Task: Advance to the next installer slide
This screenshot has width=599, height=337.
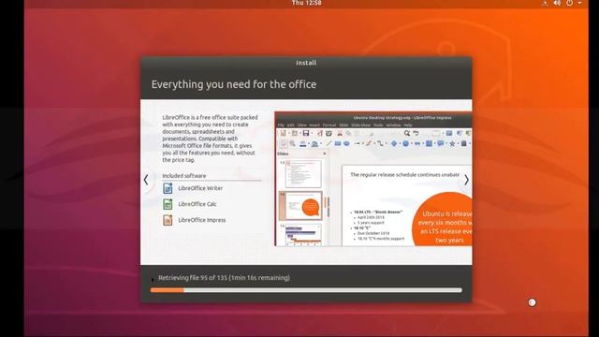Action: pos(466,180)
